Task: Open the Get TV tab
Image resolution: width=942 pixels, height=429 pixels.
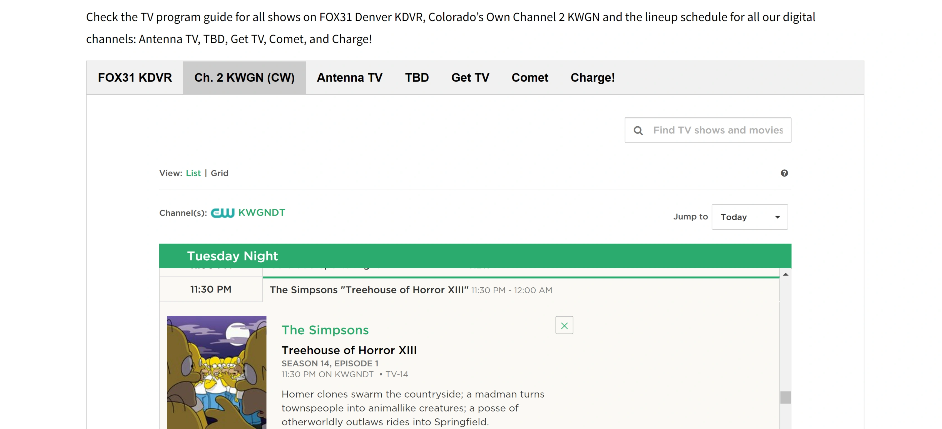Action: pyautogui.click(x=470, y=78)
